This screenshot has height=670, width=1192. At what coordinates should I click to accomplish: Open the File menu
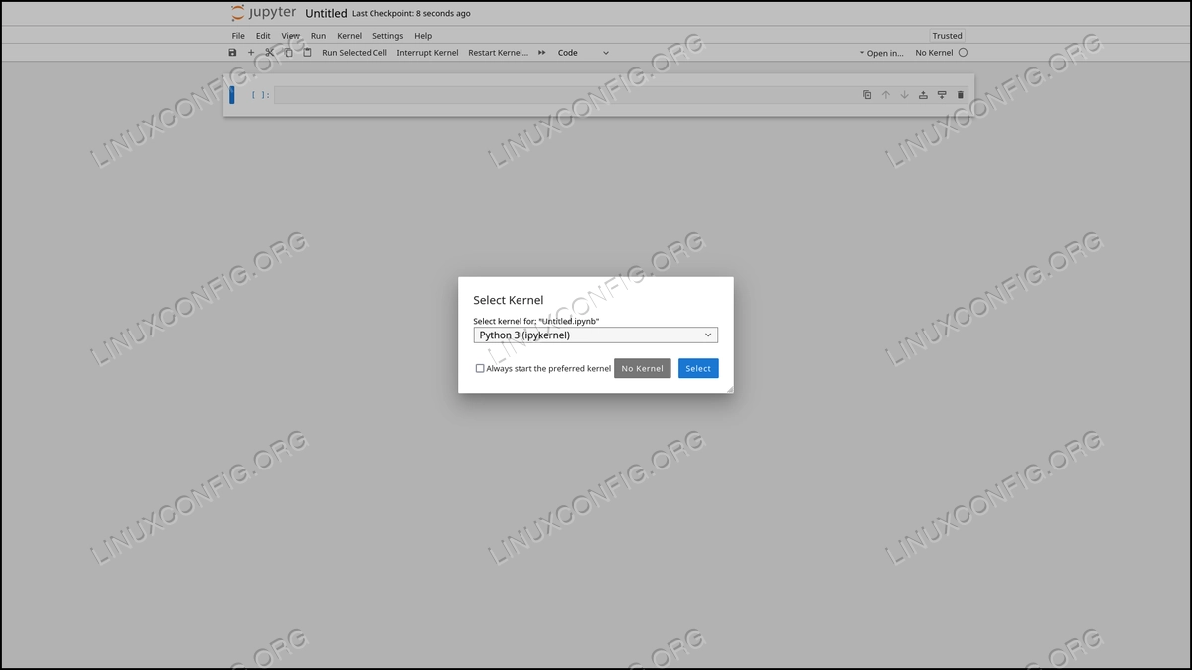[x=238, y=36]
